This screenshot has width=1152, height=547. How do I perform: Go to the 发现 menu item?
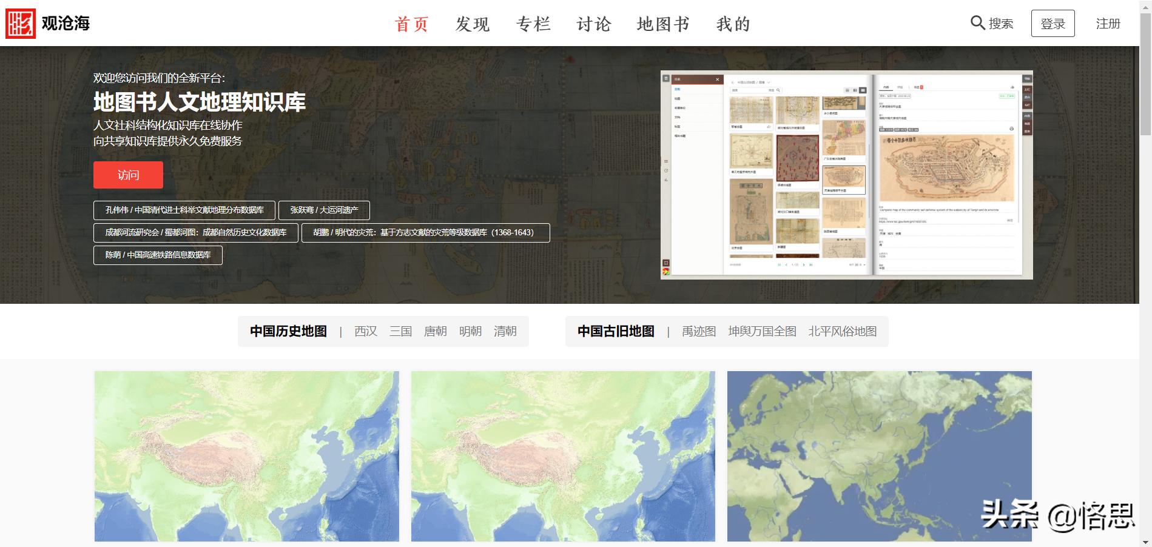pyautogui.click(x=473, y=24)
